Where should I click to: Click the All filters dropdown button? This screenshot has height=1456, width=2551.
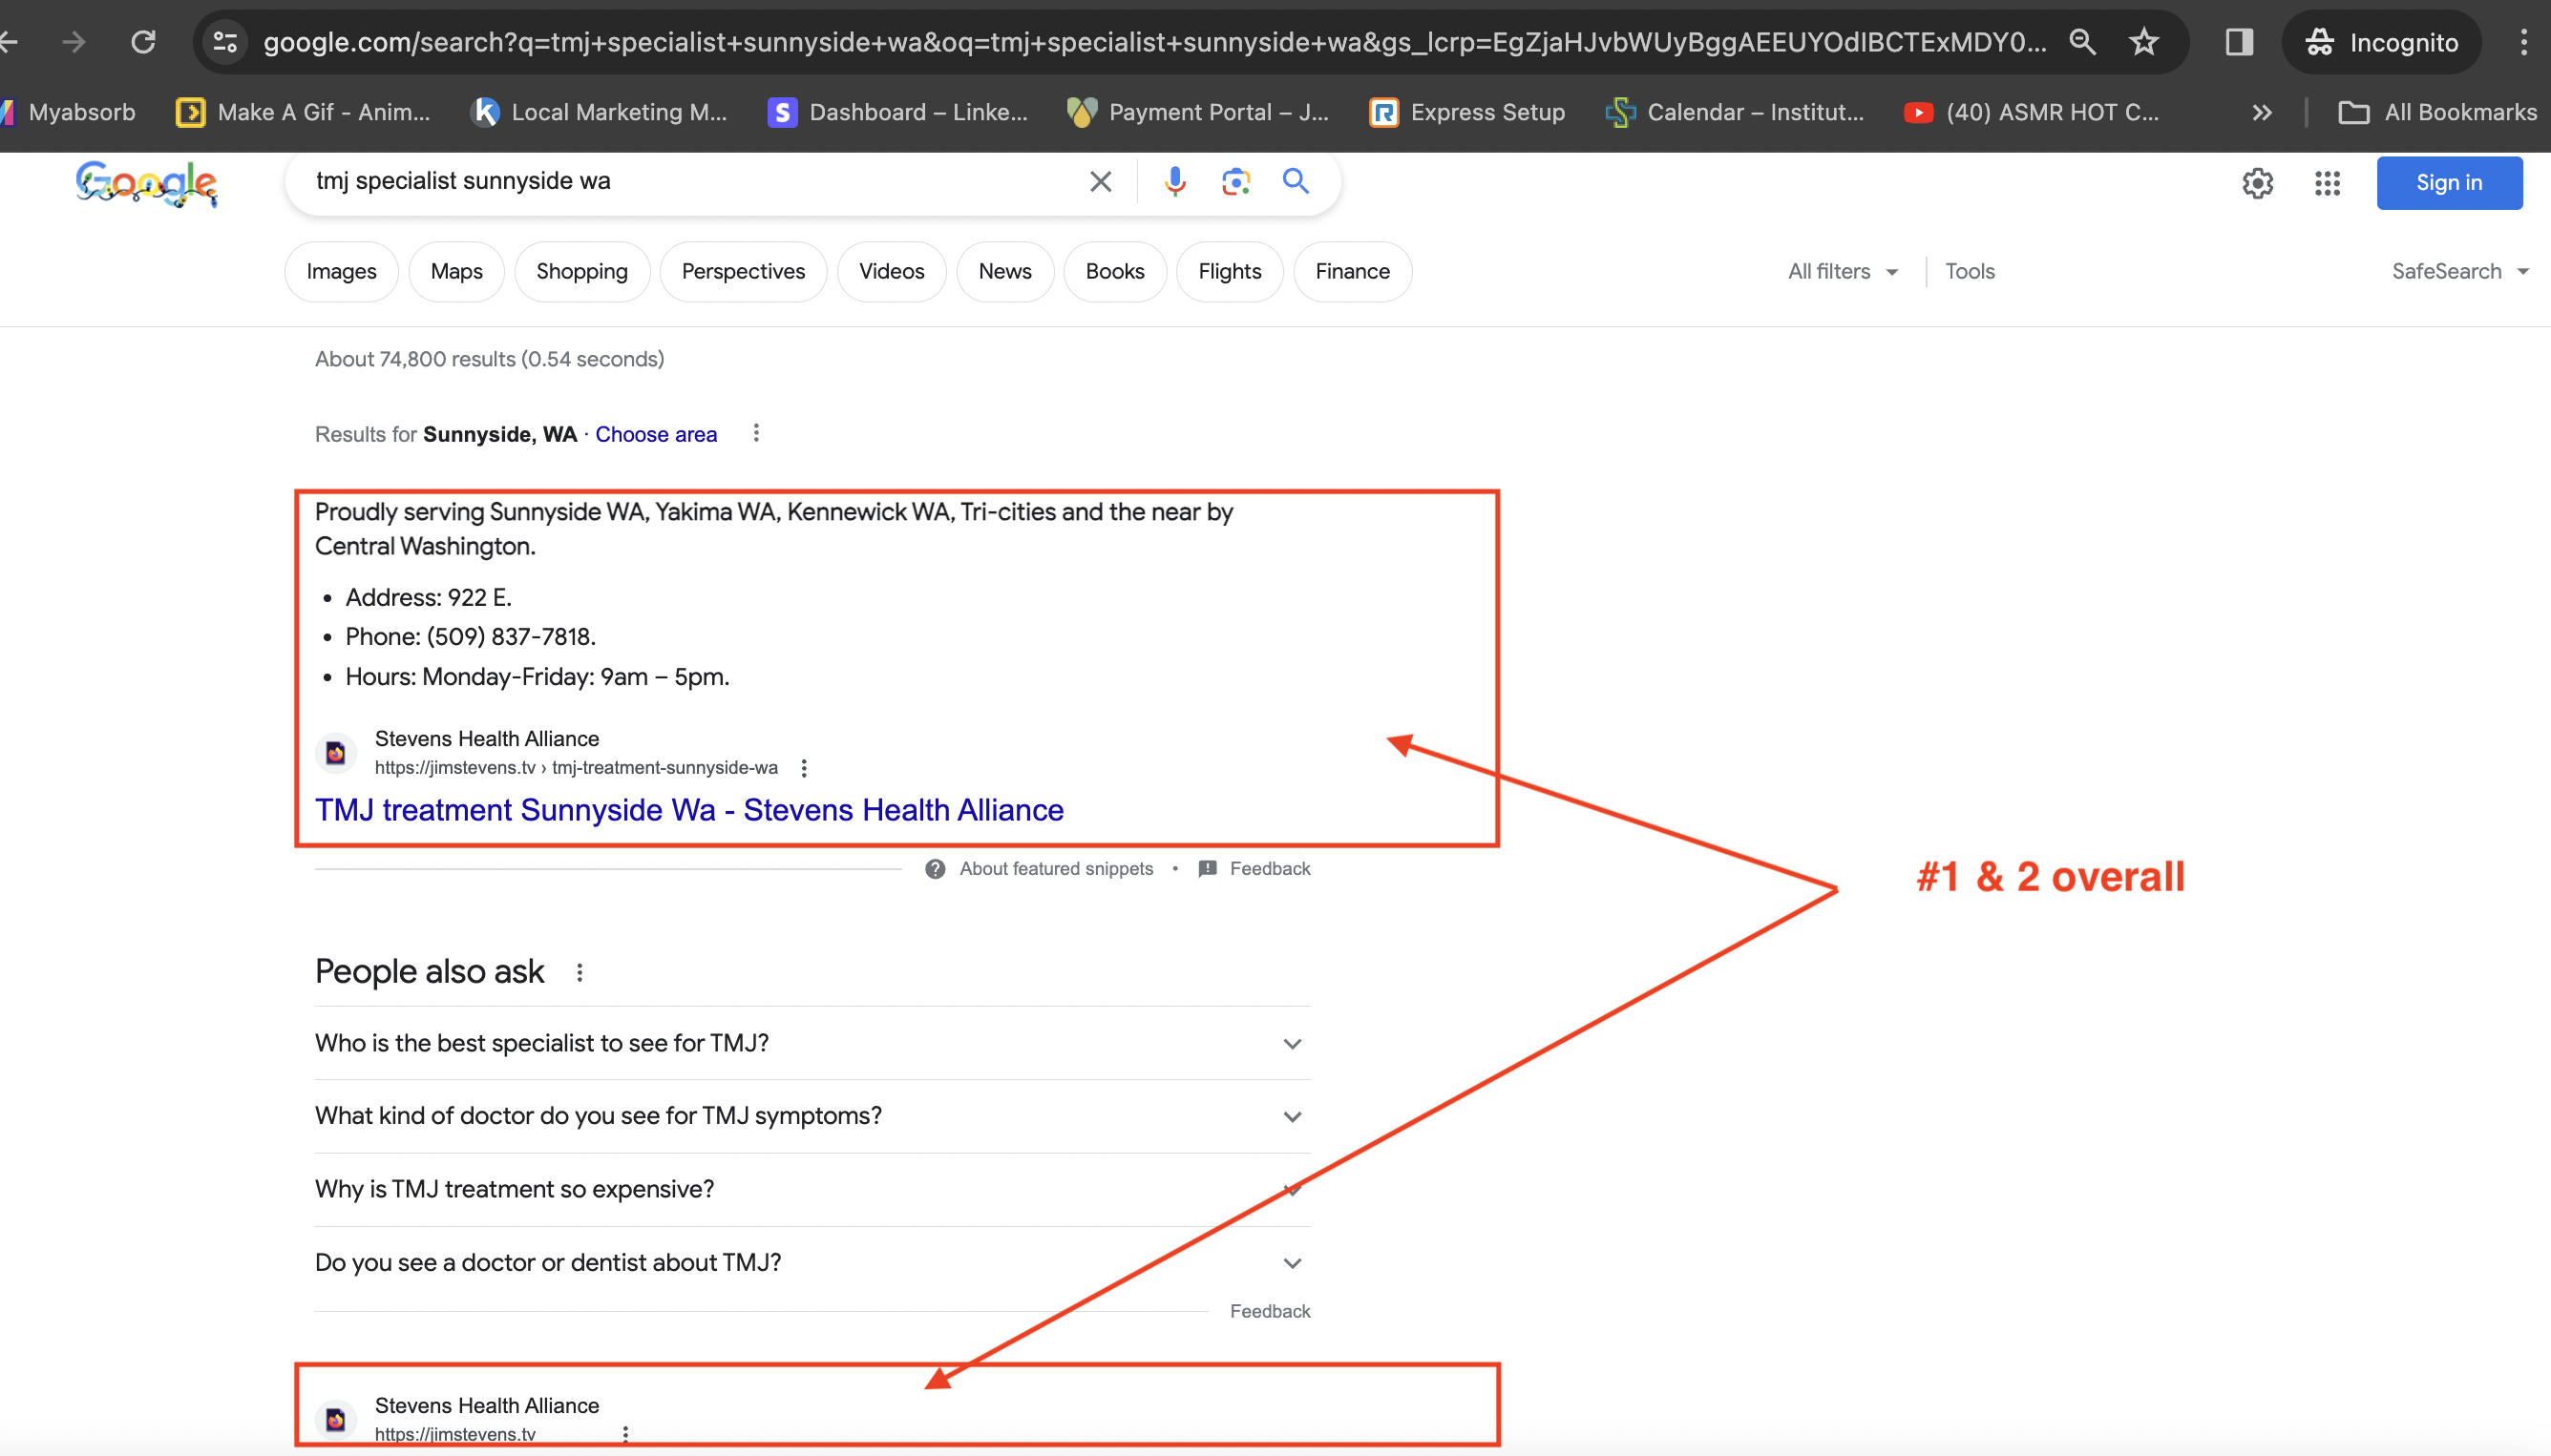coord(1842,271)
